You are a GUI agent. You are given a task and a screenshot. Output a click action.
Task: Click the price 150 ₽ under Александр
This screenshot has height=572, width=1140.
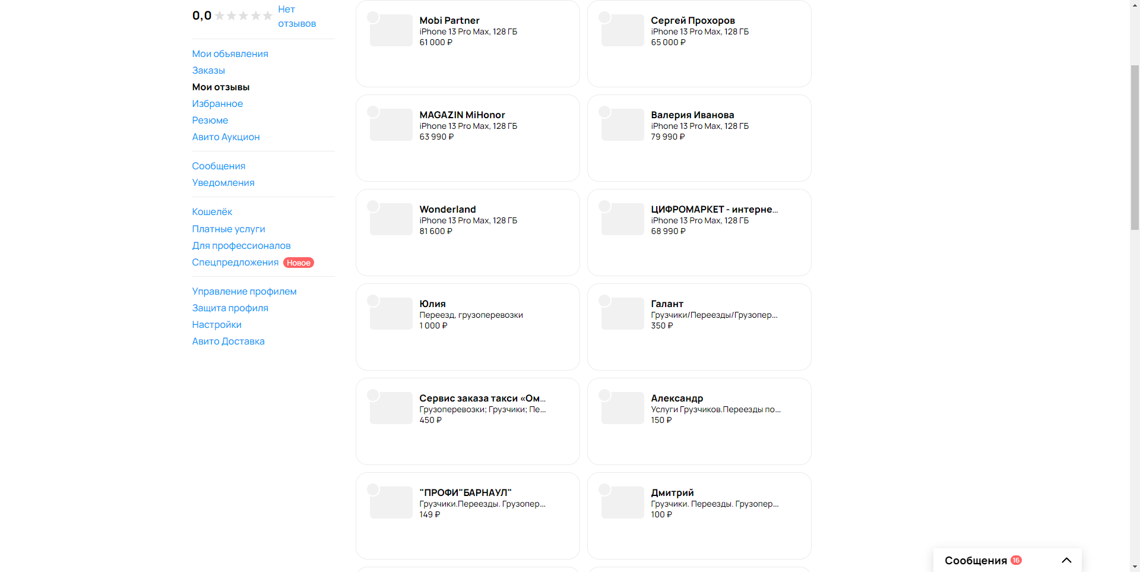click(x=661, y=421)
